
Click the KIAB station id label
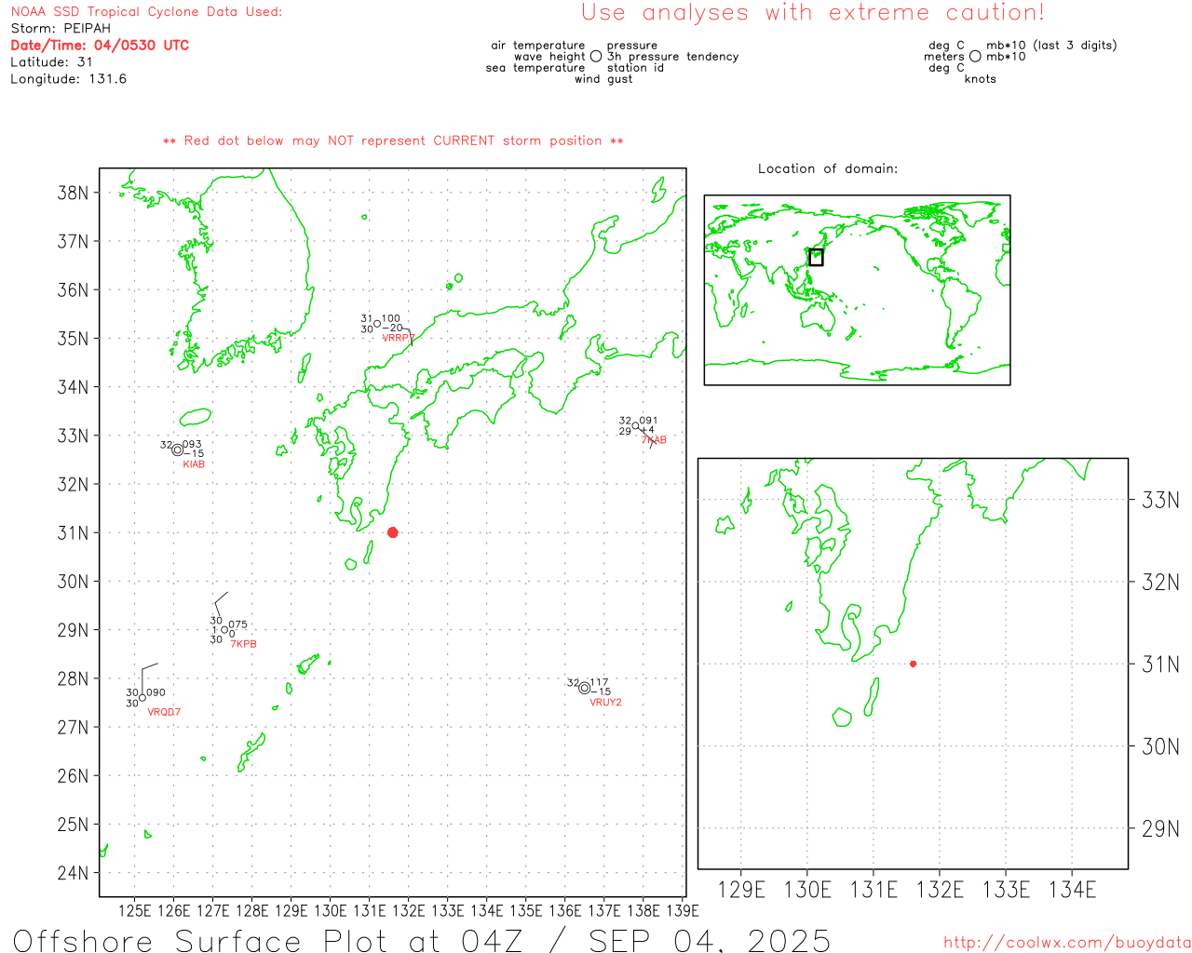click(194, 464)
